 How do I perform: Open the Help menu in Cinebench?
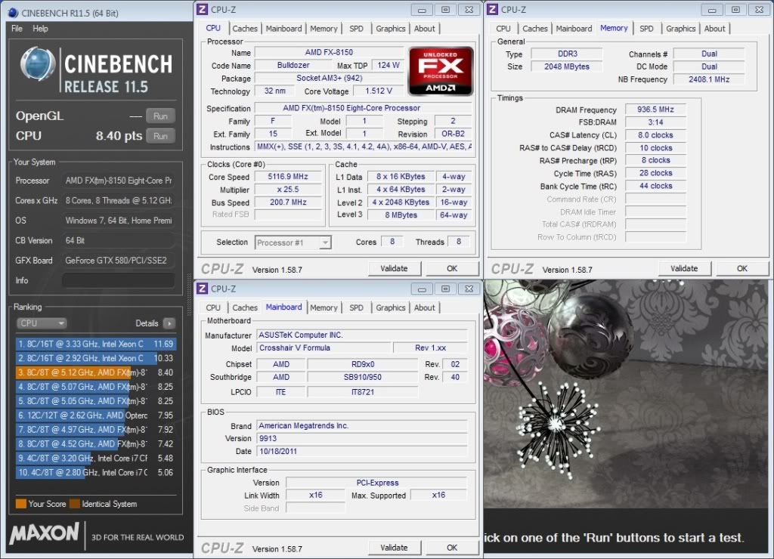click(x=41, y=29)
